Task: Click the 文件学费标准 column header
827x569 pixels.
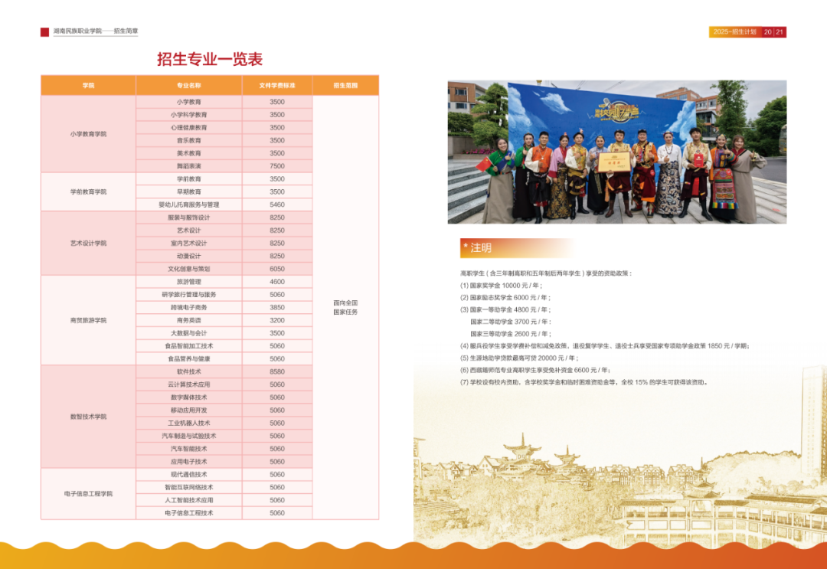Action: point(277,86)
